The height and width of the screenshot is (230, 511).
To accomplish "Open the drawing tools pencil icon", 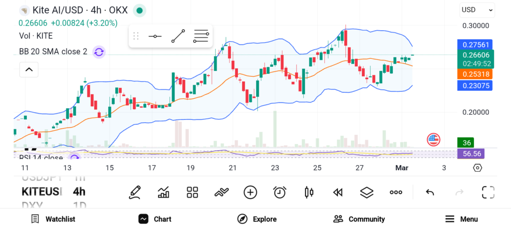I will pos(134,192).
